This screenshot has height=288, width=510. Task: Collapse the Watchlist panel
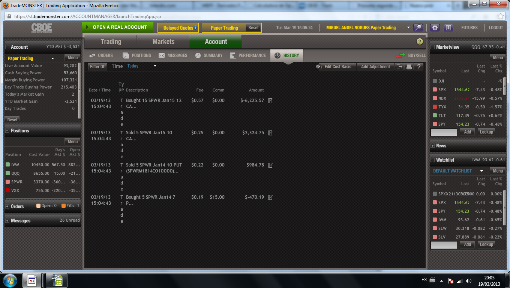[433, 160]
